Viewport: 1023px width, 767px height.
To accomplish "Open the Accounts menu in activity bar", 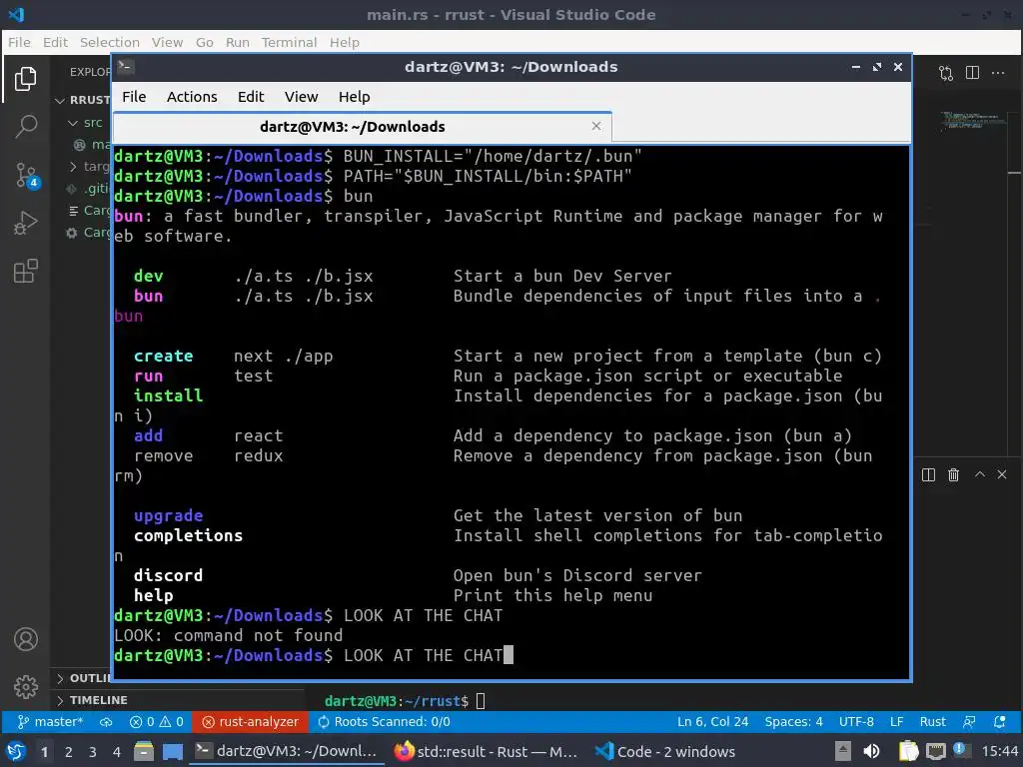I will click(x=25, y=639).
